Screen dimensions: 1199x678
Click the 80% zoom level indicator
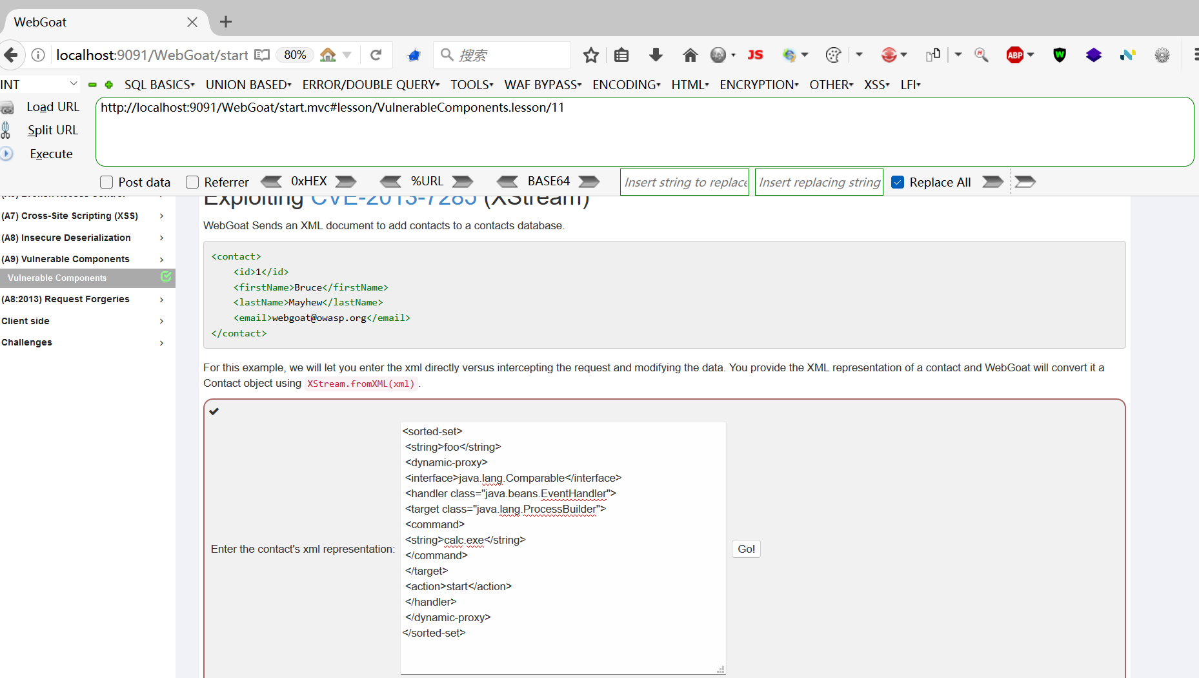(295, 55)
